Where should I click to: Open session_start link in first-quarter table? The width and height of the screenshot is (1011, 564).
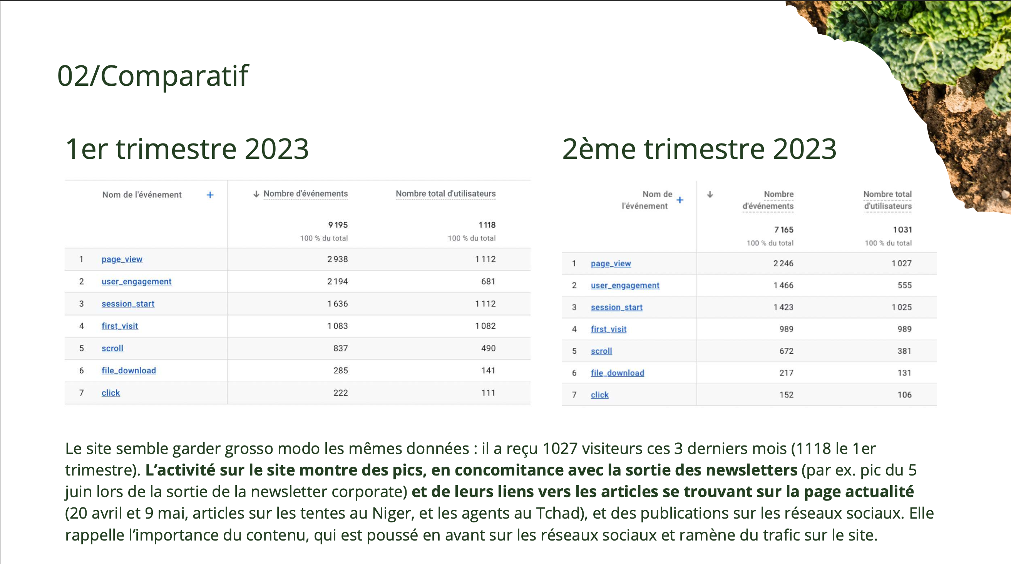coord(127,304)
